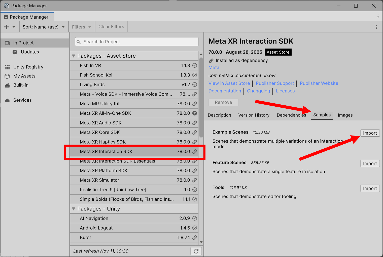The height and width of the screenshot is (257, 383).
Task: Click checkmark icon on Android Logcat row
Action: click(195, 228)
